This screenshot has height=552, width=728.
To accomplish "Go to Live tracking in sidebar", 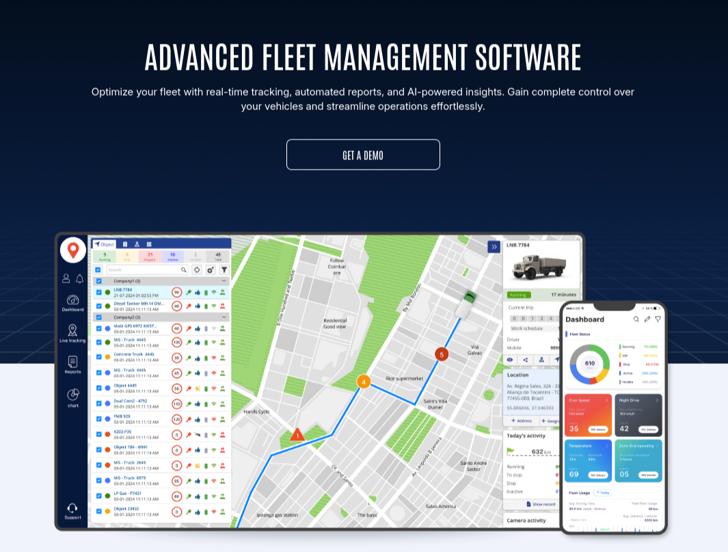I will [72, 333].
